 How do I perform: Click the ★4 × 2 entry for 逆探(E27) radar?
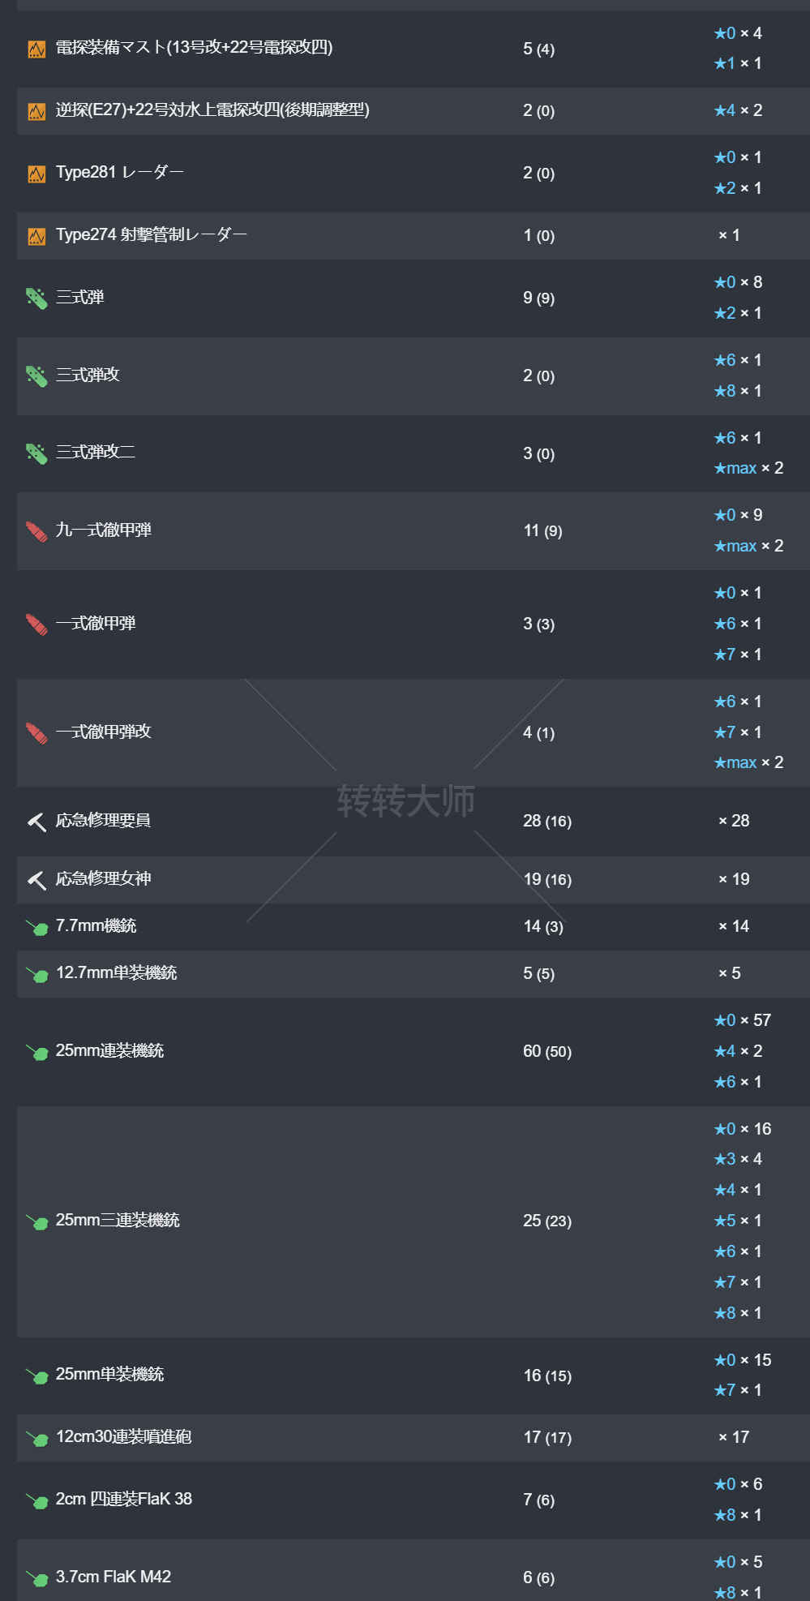(738, 110)
